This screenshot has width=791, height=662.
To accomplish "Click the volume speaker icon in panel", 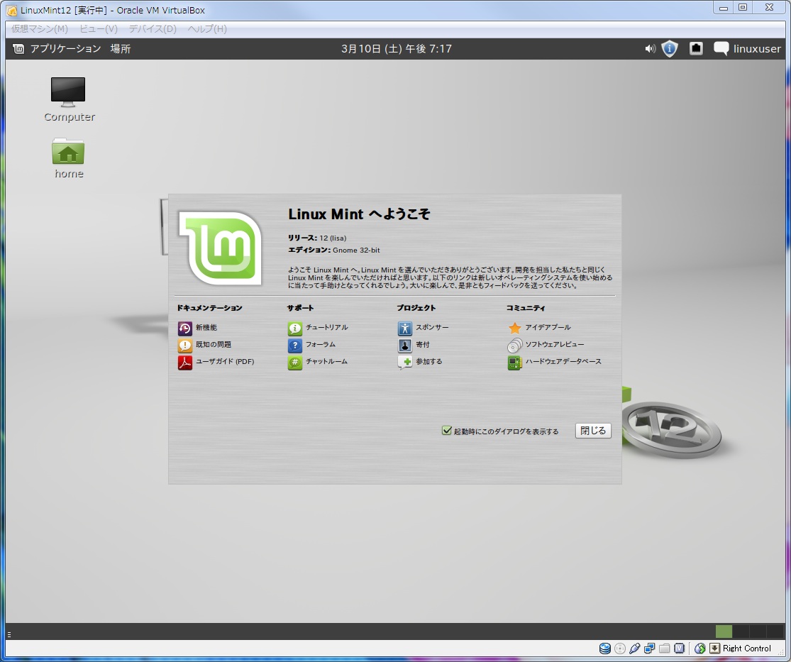I will coord(651,49).
